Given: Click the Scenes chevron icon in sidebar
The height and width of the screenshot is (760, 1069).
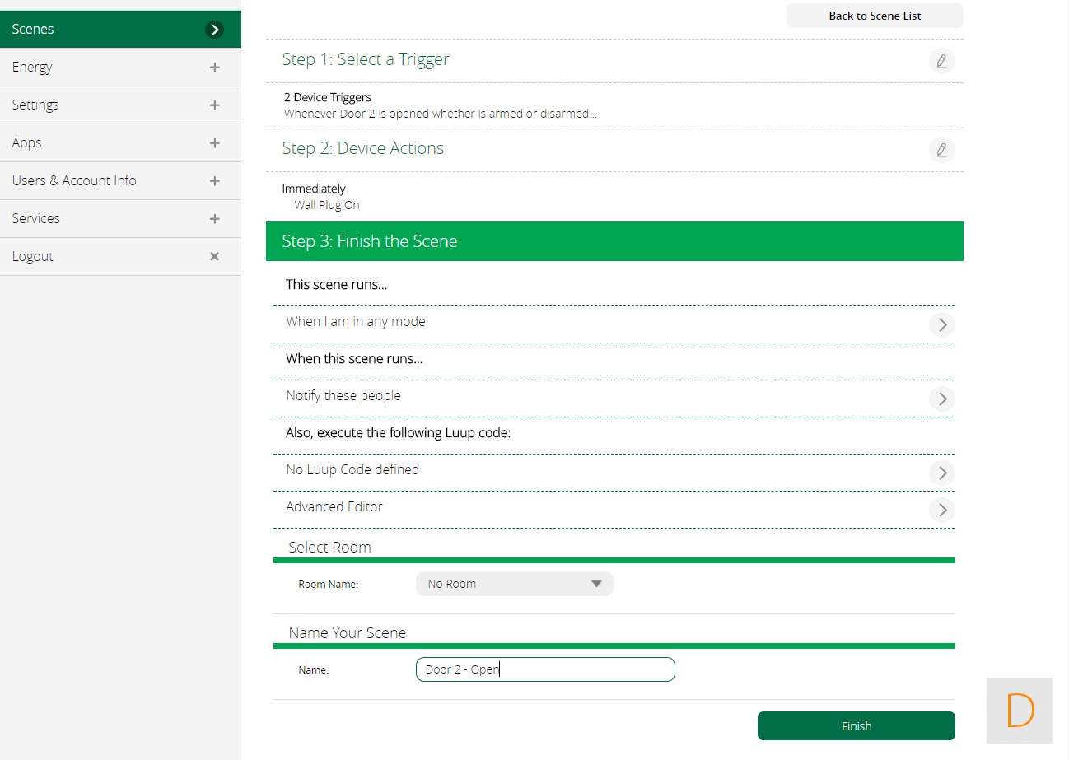Looking at the screenshot, I should tap(214, 30).
